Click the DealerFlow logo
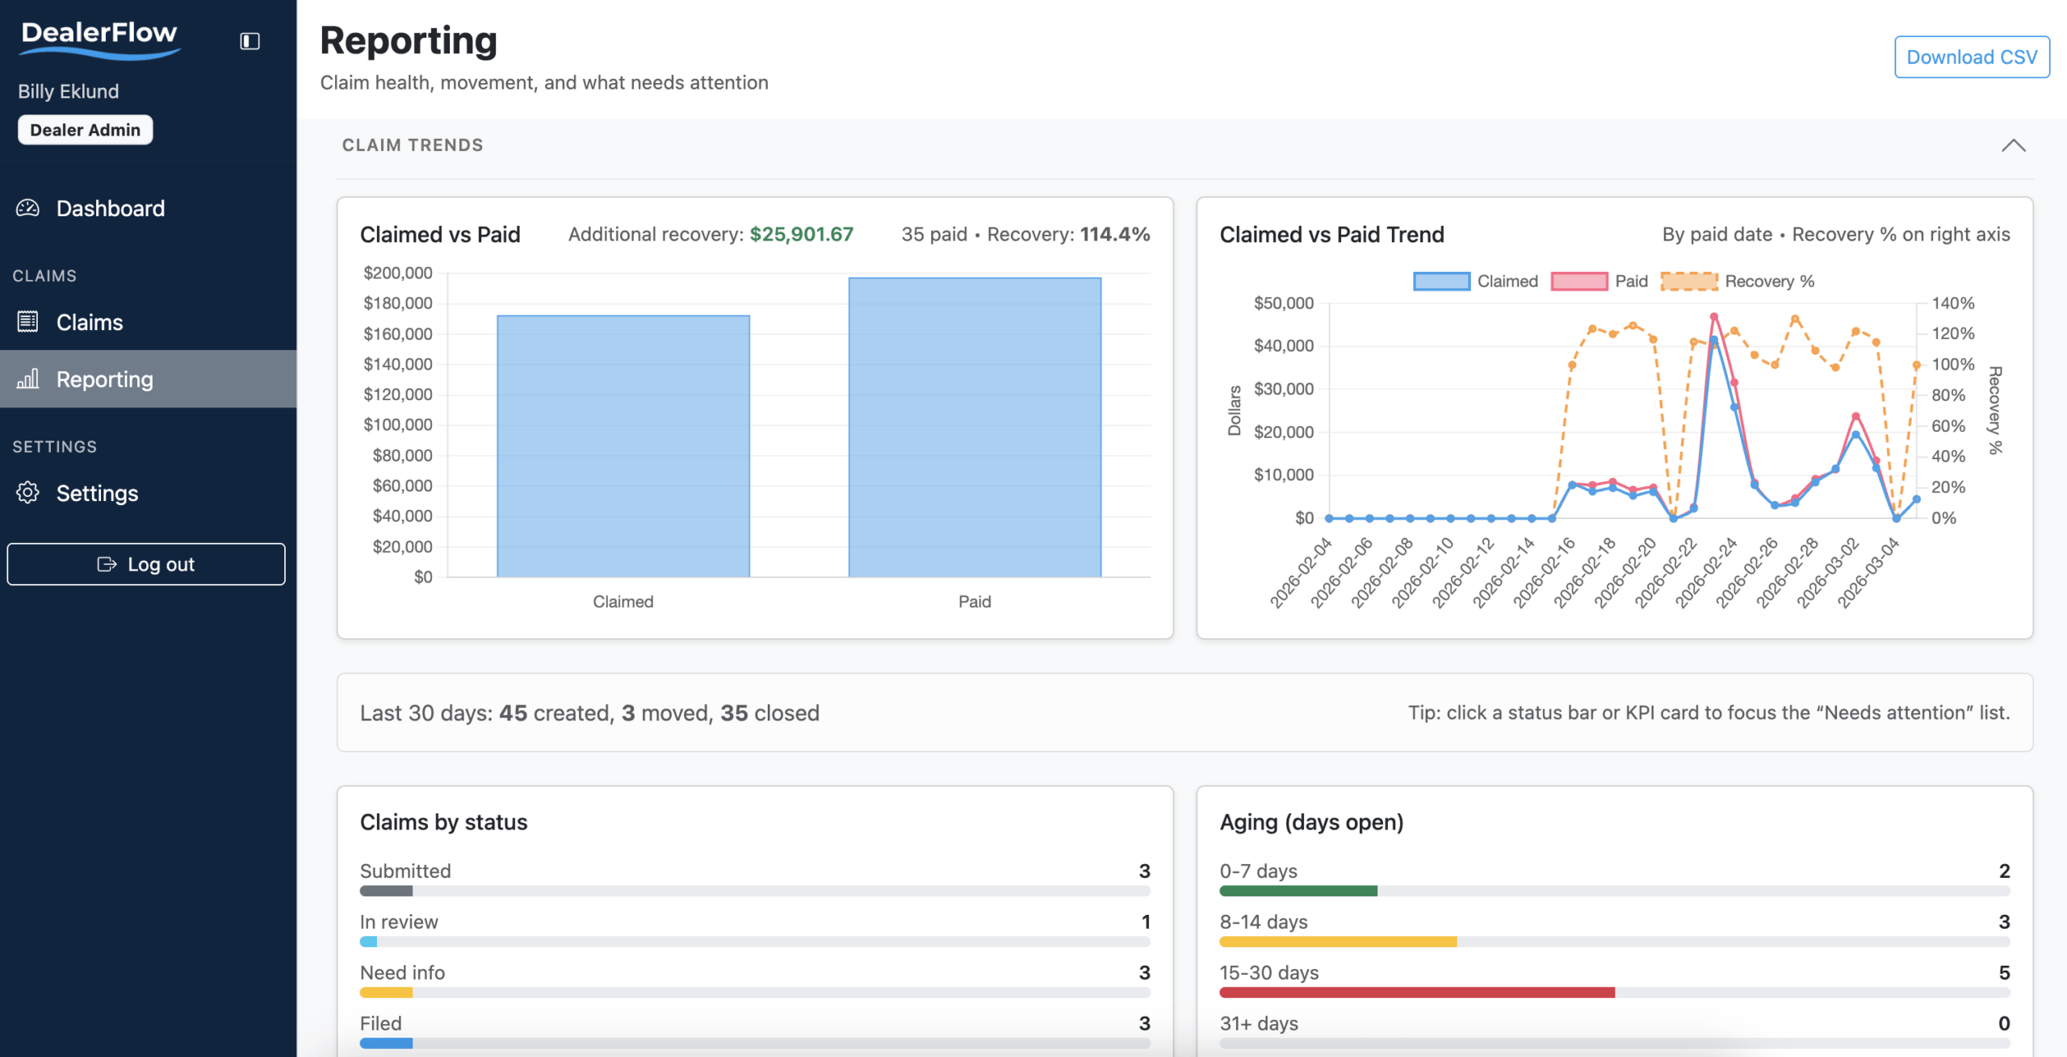Viewport: 2067px width, 1057px height. tap(99, 40)
